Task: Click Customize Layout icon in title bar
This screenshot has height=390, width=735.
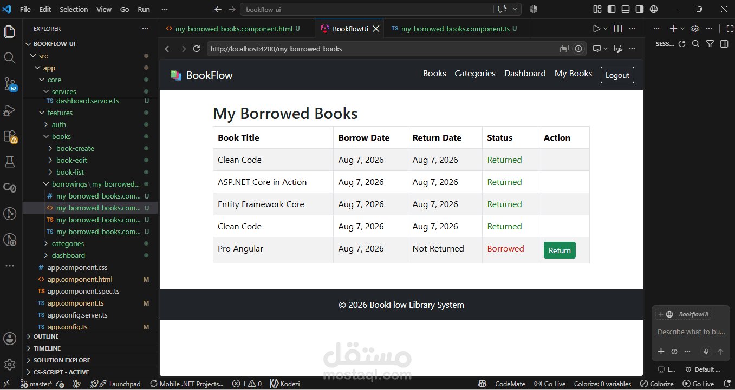Action: (x=597, y=9)
